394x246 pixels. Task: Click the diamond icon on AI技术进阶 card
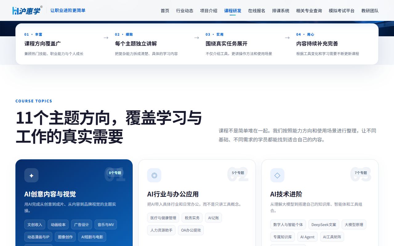point(277,175)
